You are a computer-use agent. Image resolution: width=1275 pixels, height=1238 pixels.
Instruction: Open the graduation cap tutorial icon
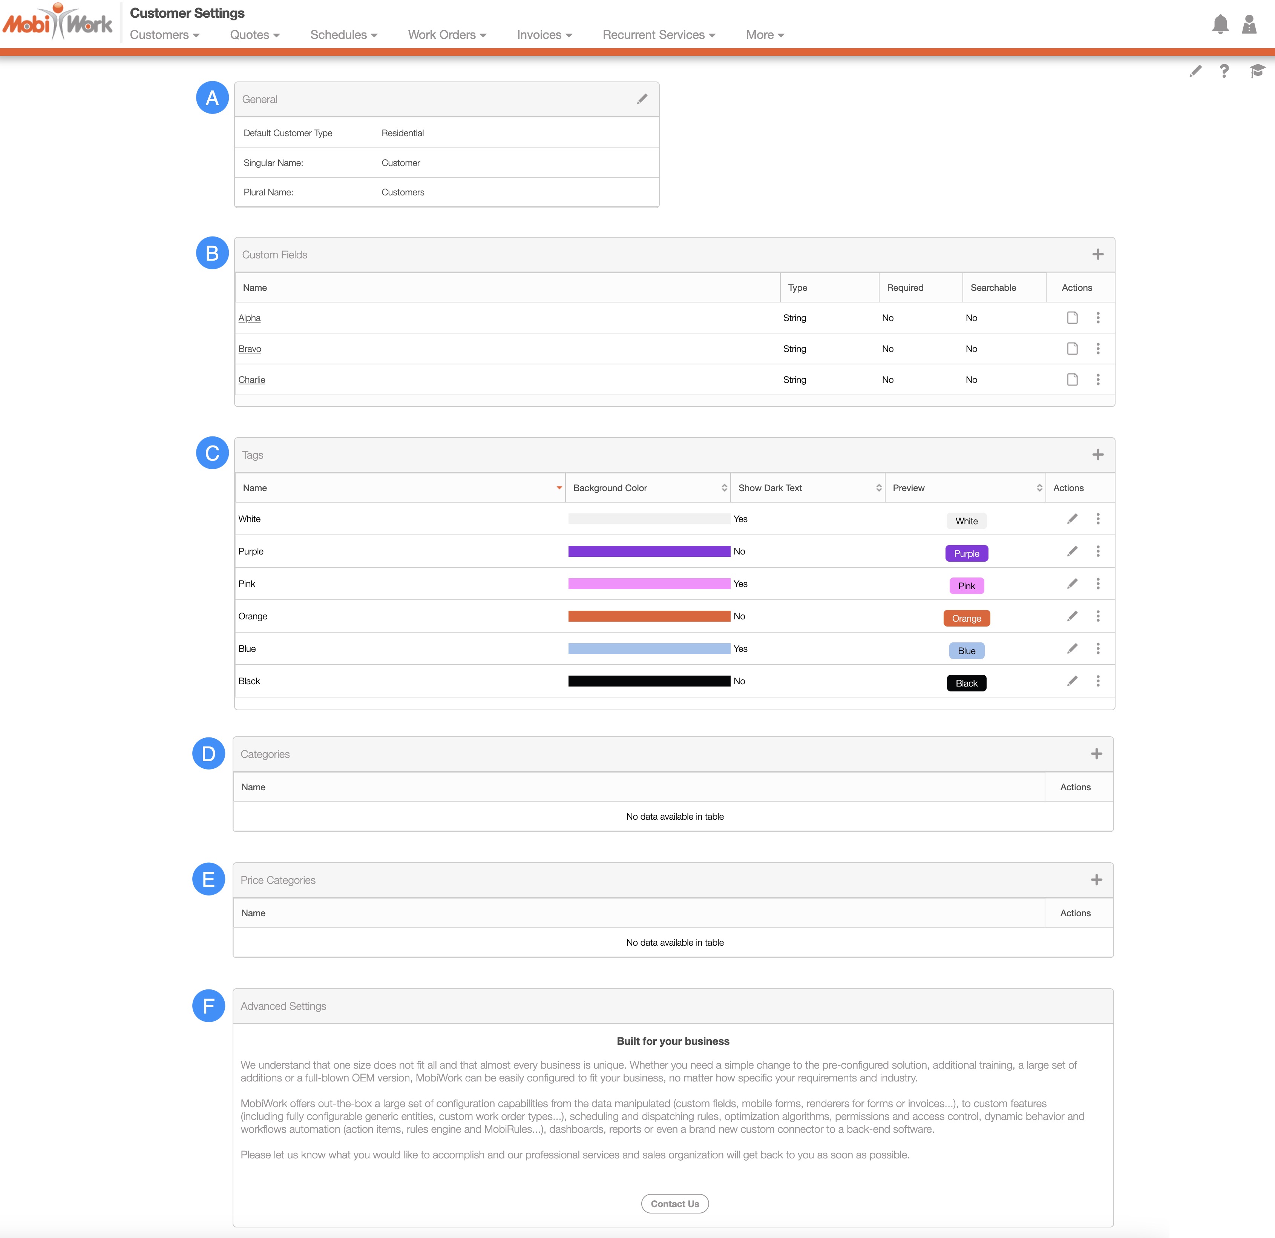click(1256, 71)
